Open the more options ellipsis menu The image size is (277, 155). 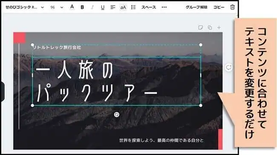coord(164,7)
